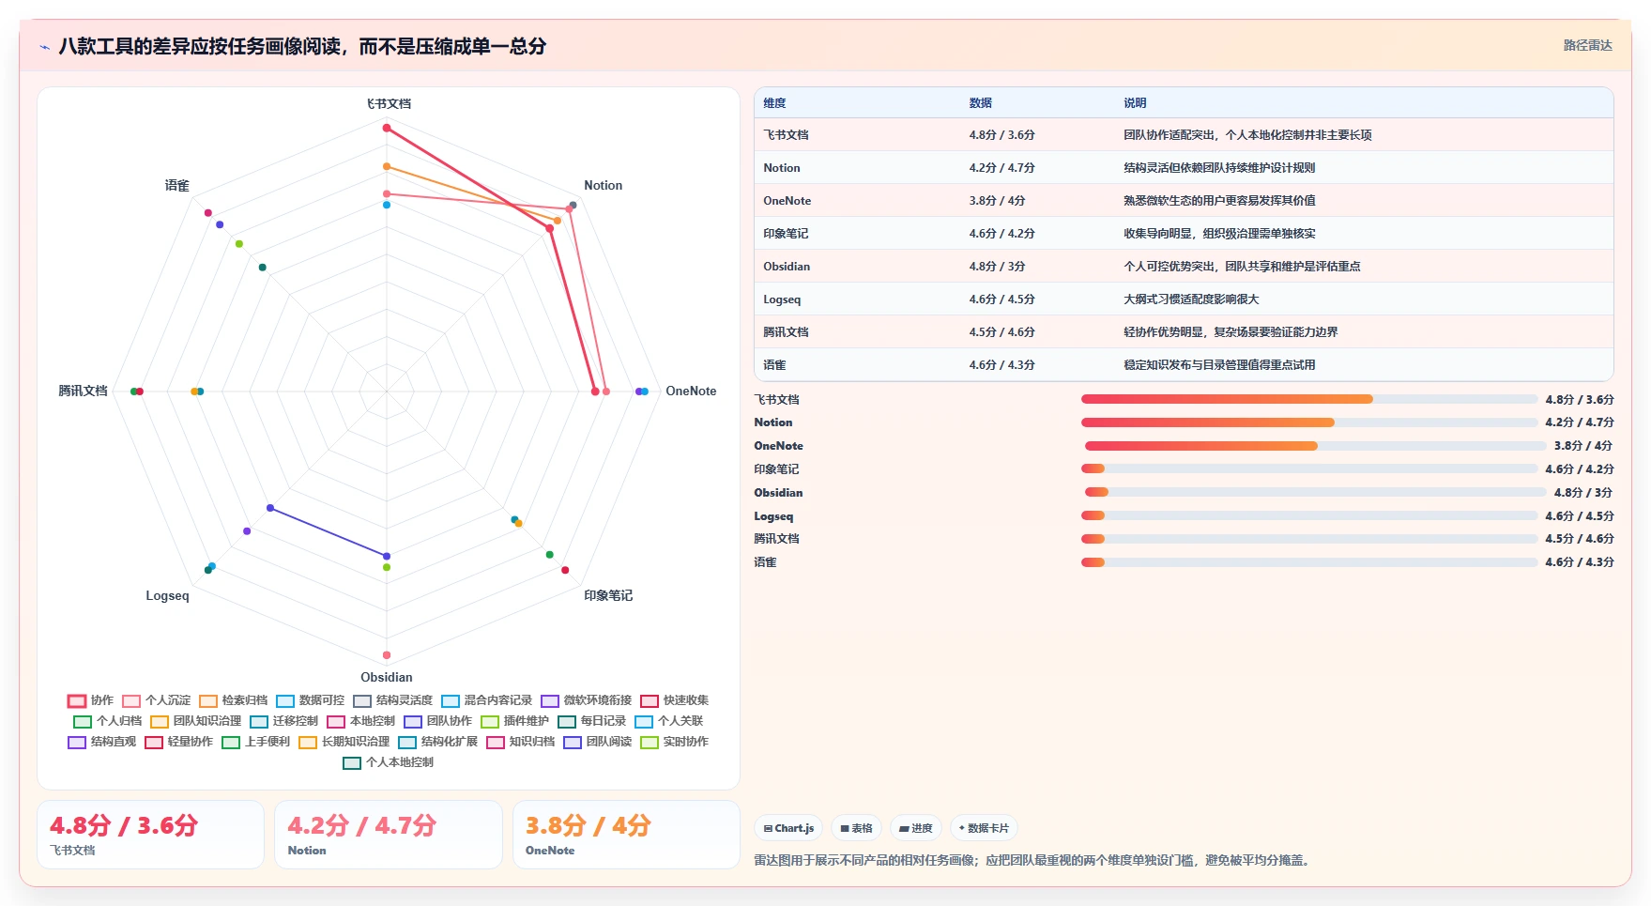The width and height of the screenshot is (1651, 906).
Task: Click the 结构直观 legend swatch
Action: click(x=77, y=742)
